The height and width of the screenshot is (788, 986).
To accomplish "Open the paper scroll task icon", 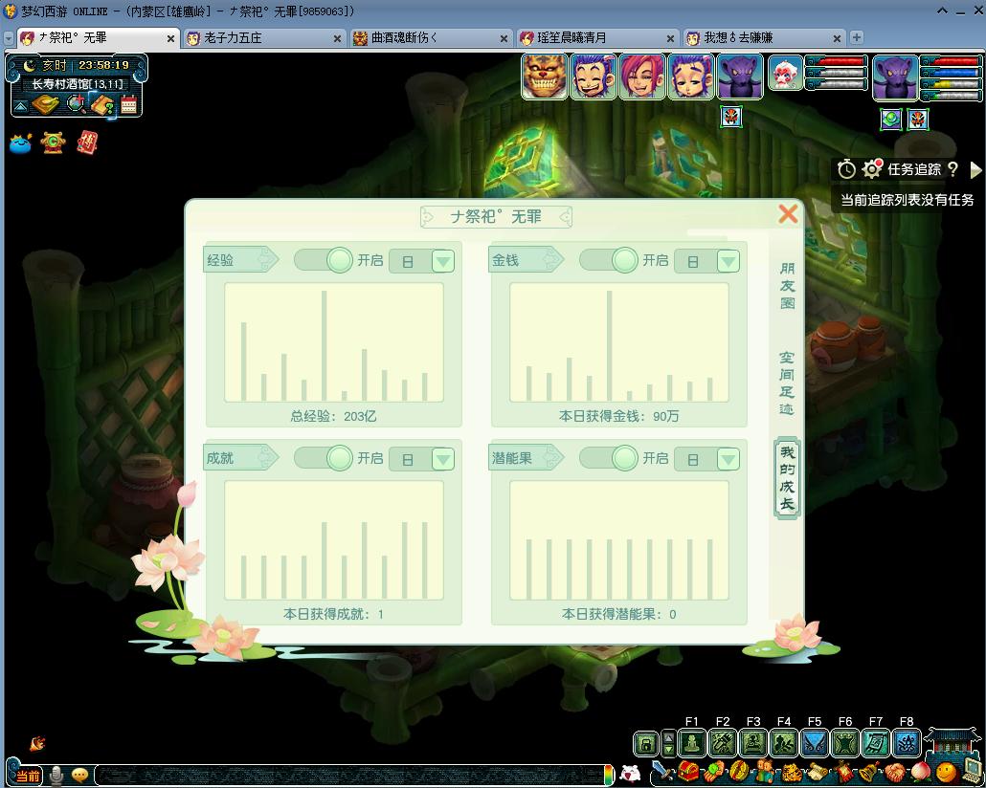I will point(818,771).
